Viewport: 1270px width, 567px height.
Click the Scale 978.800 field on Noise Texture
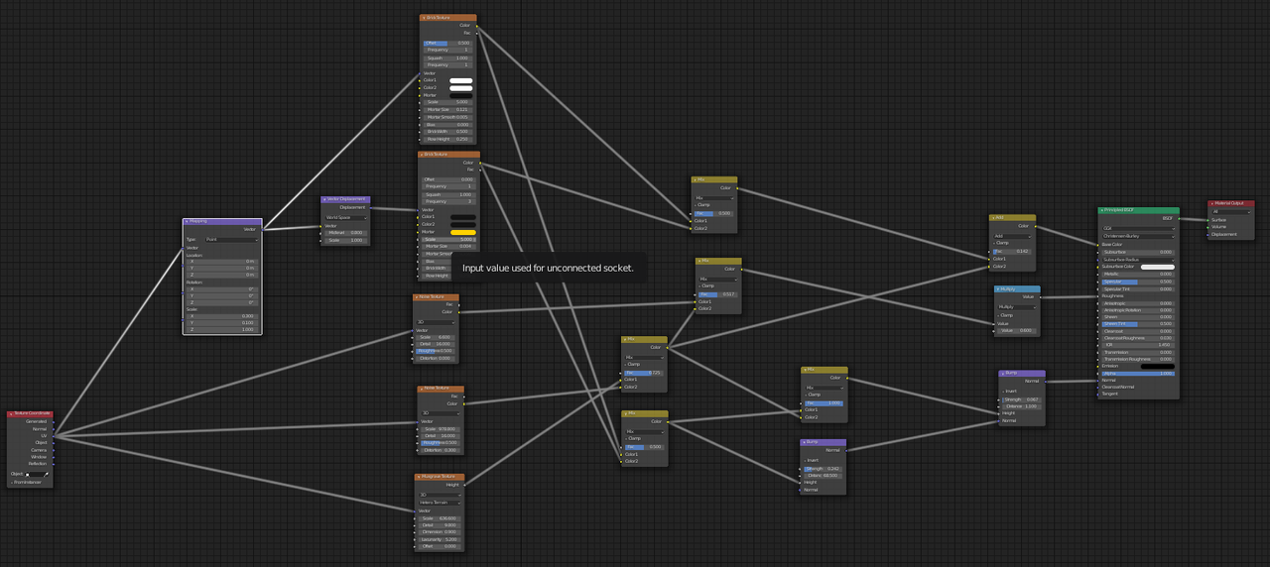click(x=441, y=429)
